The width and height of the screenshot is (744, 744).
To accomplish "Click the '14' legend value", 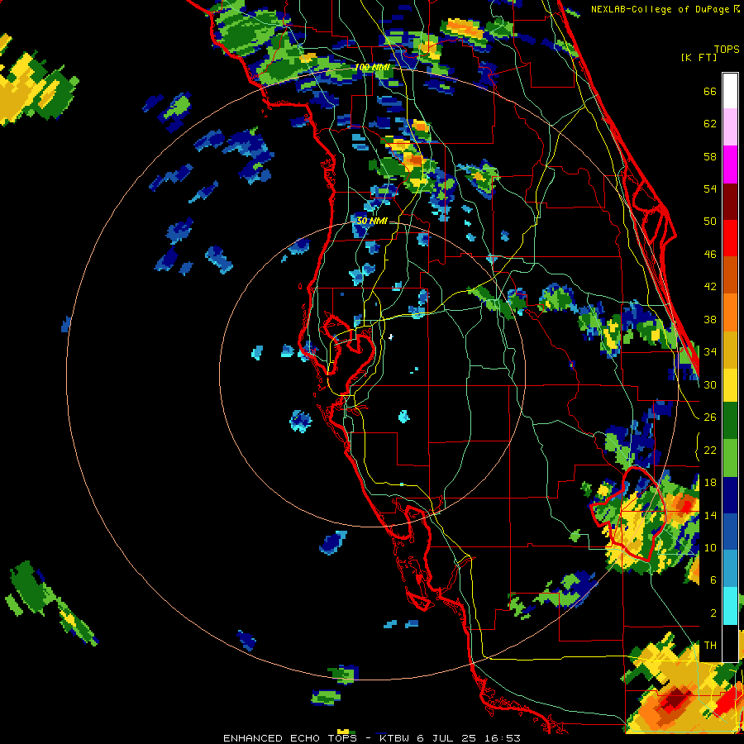I will [710, 515].
